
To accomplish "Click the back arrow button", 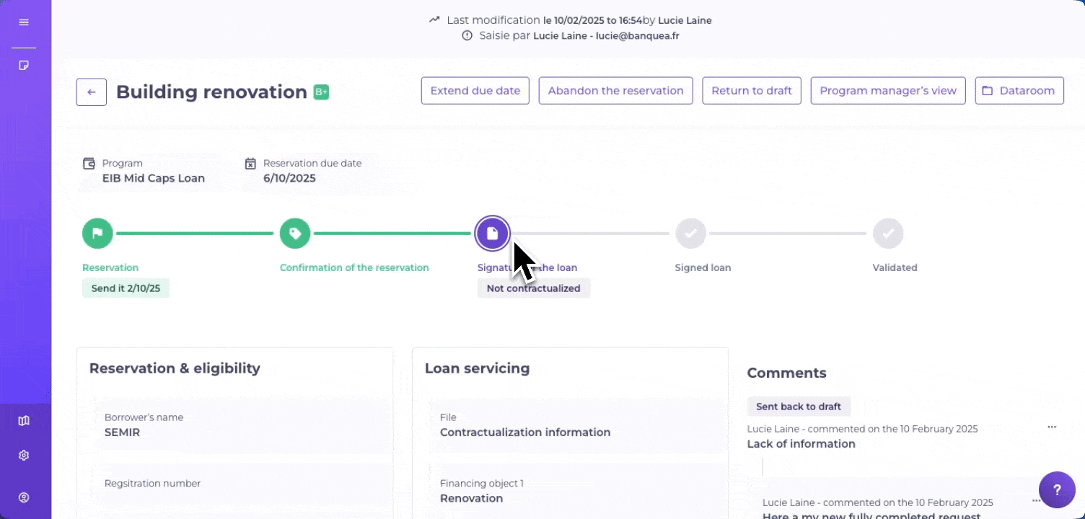I will coord(92,92).
